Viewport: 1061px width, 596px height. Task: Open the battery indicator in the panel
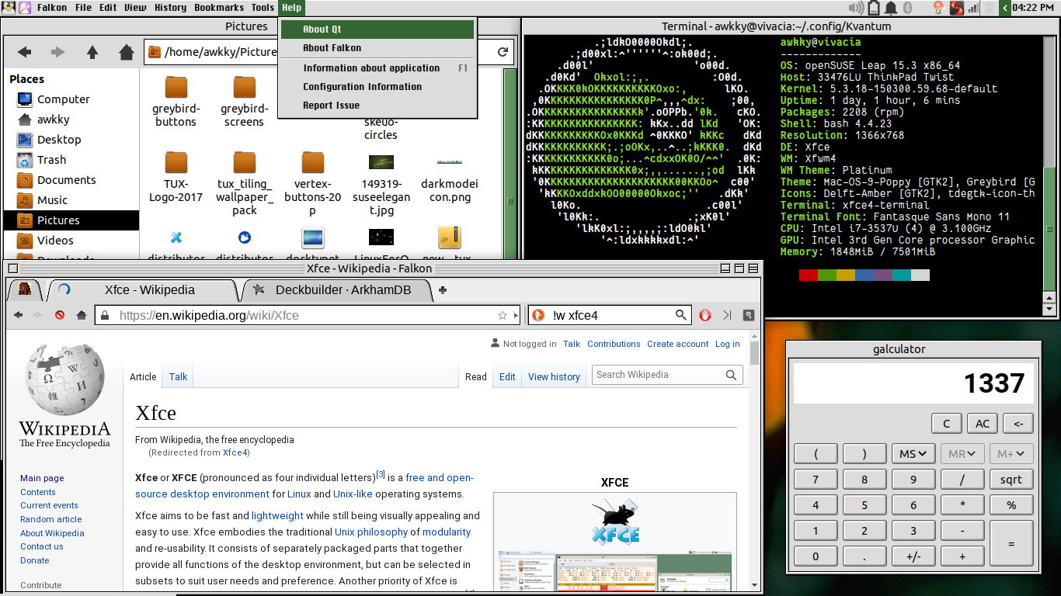pyautogui.click(x=874, y=8)
